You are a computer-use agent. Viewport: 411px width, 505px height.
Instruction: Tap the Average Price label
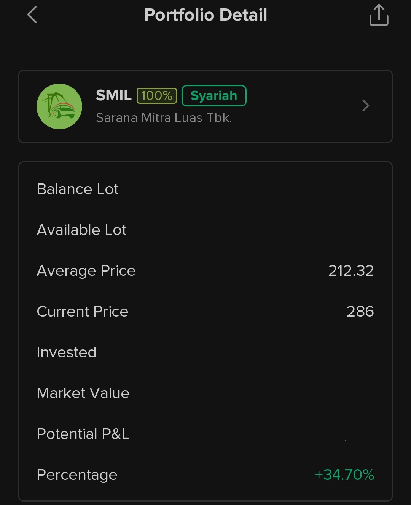point(86,271)
